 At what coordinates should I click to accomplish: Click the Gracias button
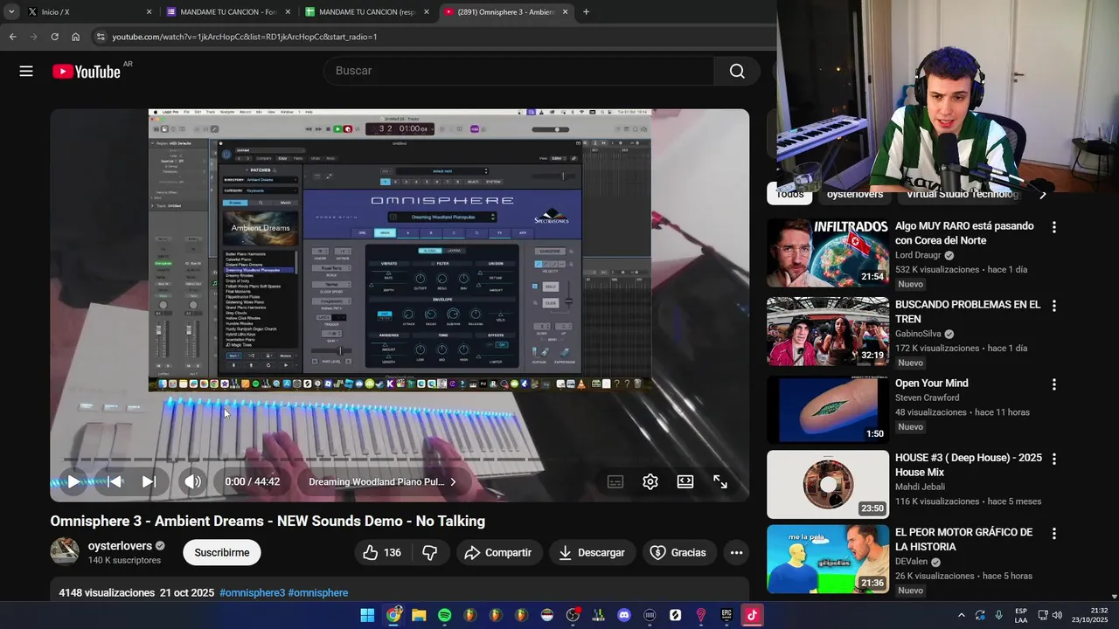click(x=678, y=552)
